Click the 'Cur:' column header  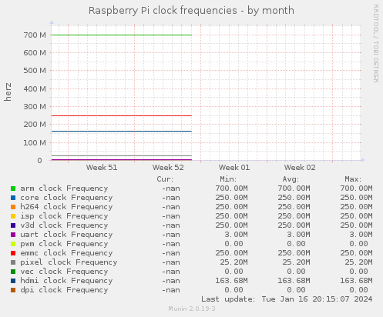pos(165,179)
